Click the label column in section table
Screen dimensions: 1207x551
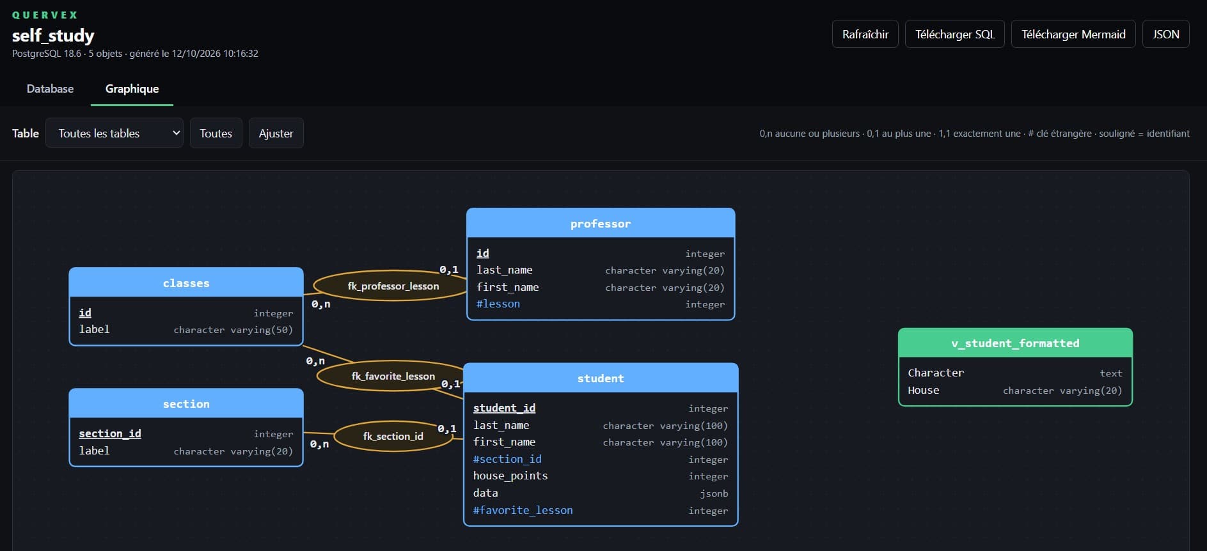95,451
